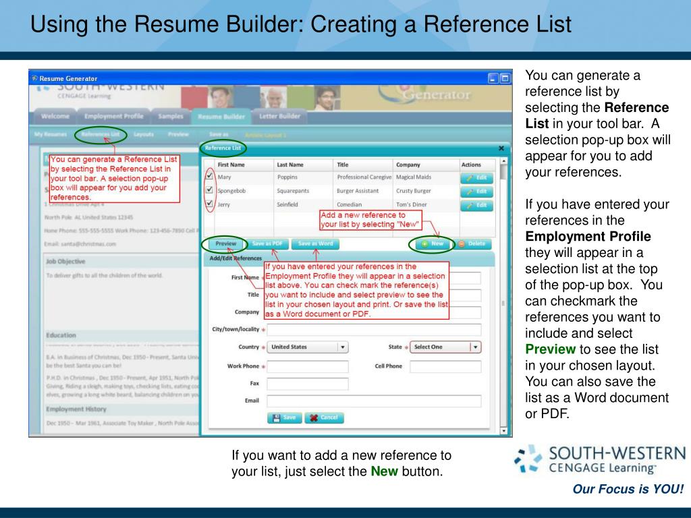Click Save as Word button
Screen dimensions: 691x518
pyautogui.click(x=316, y=243)
